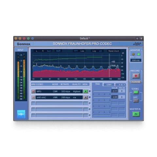This screenshot has width=157, height=157.
Task: Click MP3 trim dB value field
Action: point(122,91)
